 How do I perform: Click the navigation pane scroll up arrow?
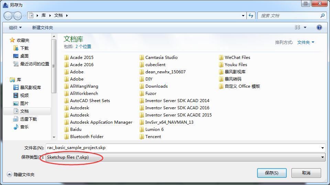[54, 37]
